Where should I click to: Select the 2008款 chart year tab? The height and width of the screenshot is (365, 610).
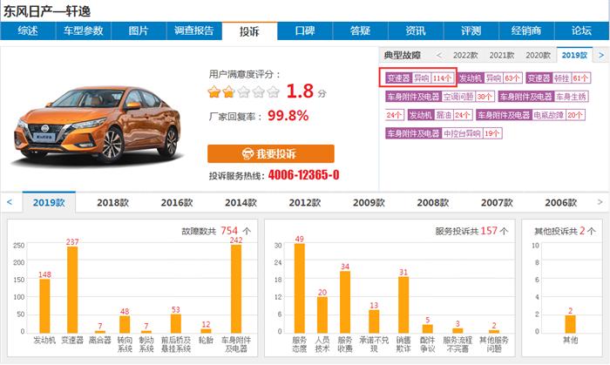(x=433, y=202)
